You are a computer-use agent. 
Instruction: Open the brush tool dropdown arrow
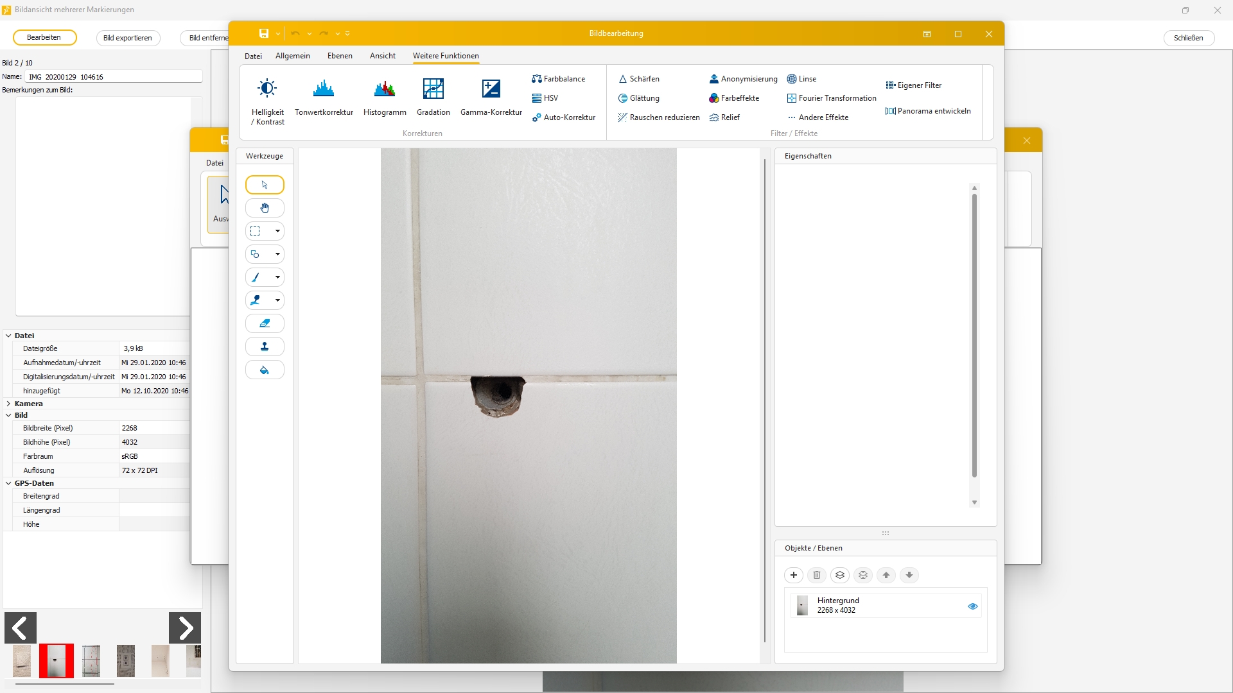[277, 277]
